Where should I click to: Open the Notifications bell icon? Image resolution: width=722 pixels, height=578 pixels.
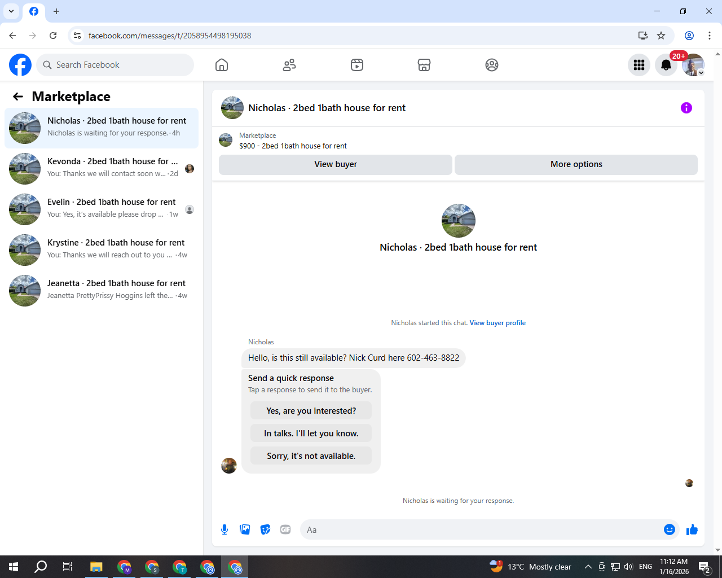(x=666, y=65)
